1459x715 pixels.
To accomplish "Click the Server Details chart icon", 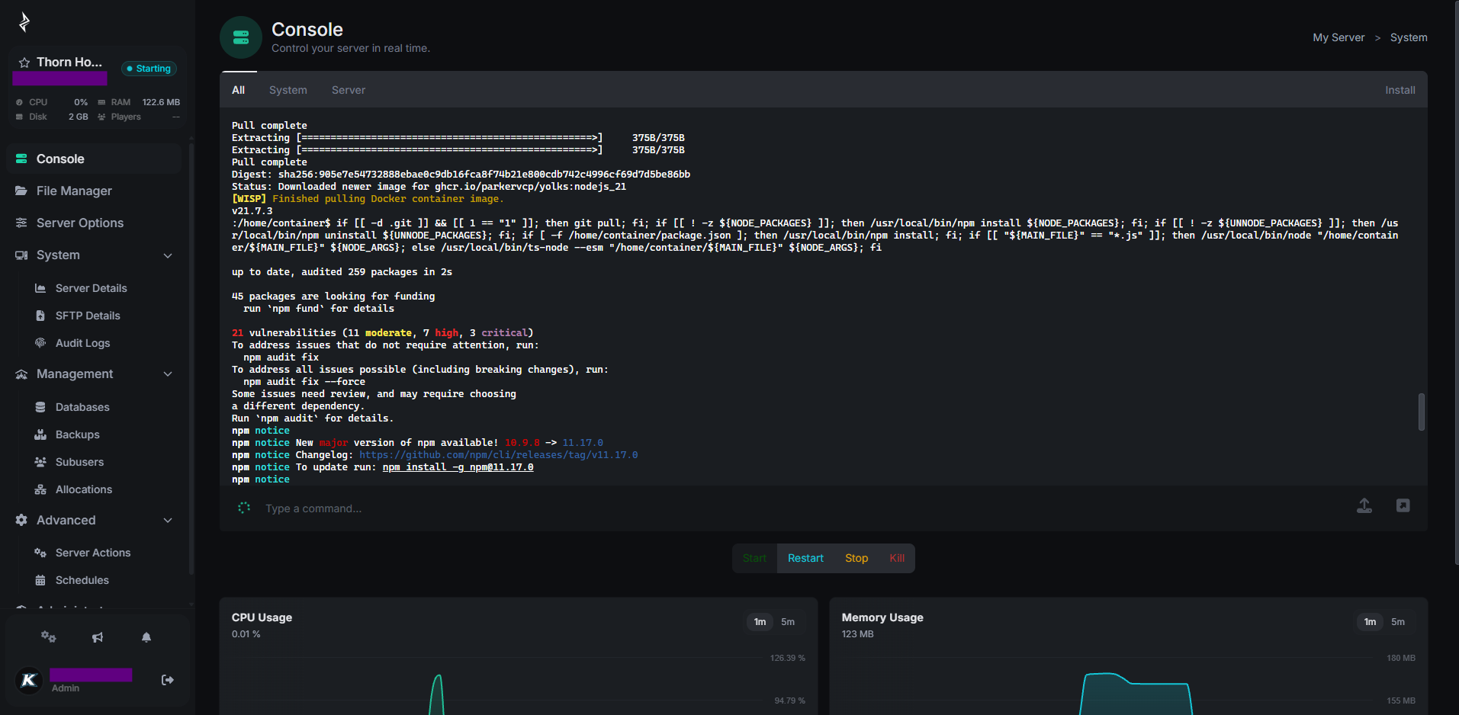I will coord(40,288).
